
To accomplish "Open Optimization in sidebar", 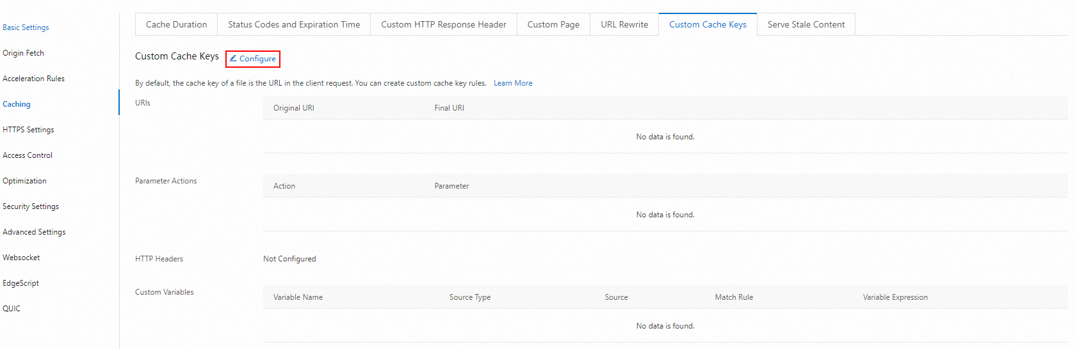I will (x=24, y=181).
